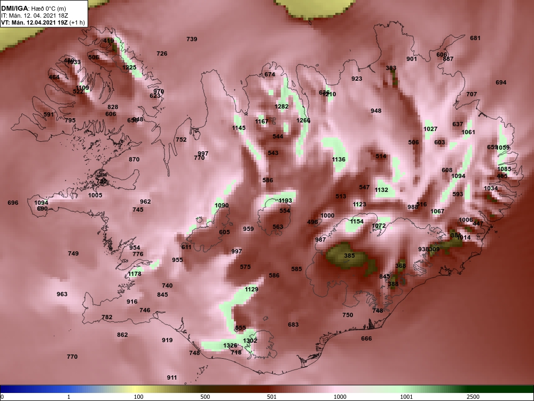The width and height of the screenshot is (534, 401).
Task: Click the map value 1034
Action: (x=491, y=188)
